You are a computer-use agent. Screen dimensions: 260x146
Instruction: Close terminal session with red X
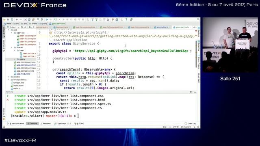tap(7, 100)
